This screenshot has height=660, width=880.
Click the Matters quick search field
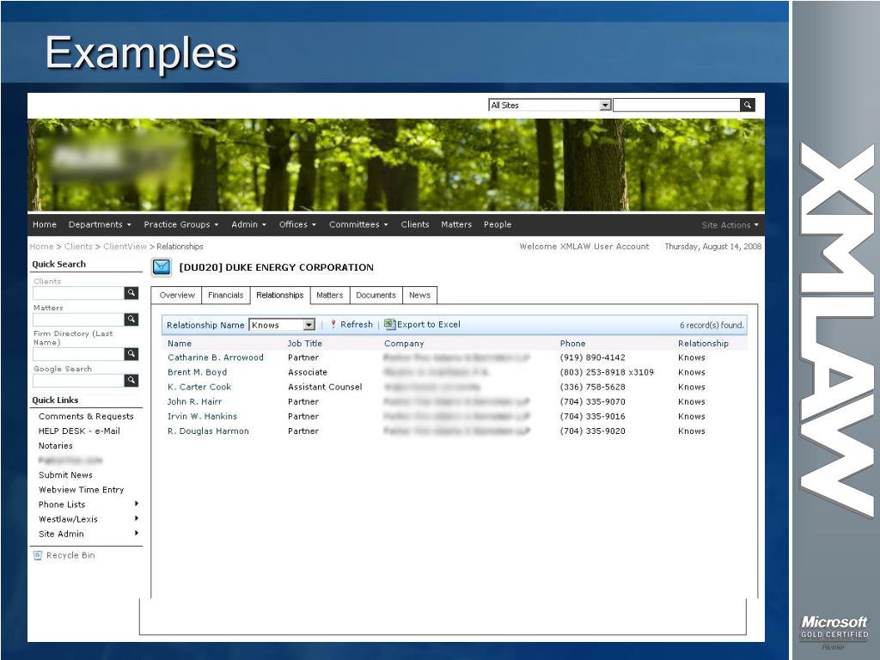(x=78, y=320)
